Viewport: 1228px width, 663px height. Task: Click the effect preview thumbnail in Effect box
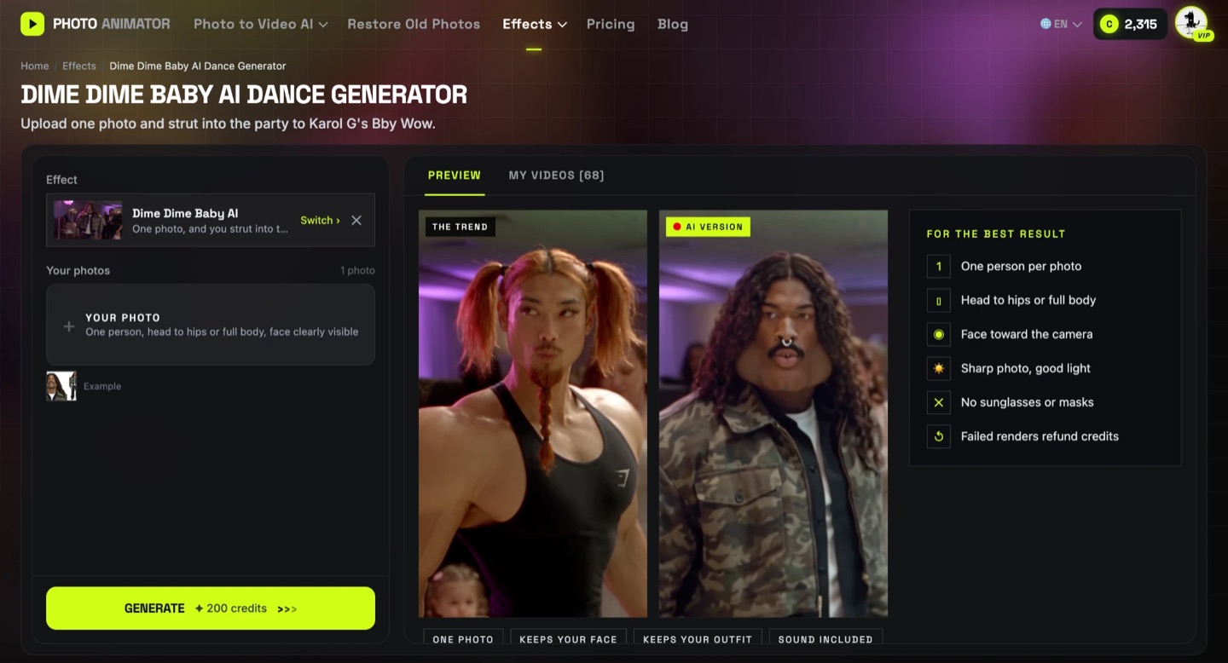point(88,220)
